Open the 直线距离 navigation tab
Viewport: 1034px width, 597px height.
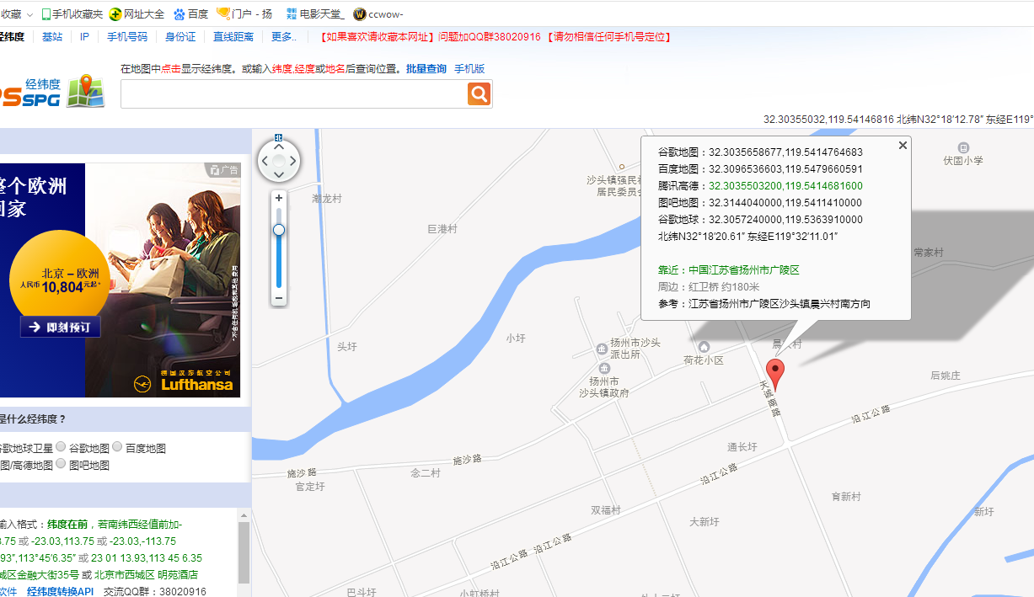click(233, 37)
